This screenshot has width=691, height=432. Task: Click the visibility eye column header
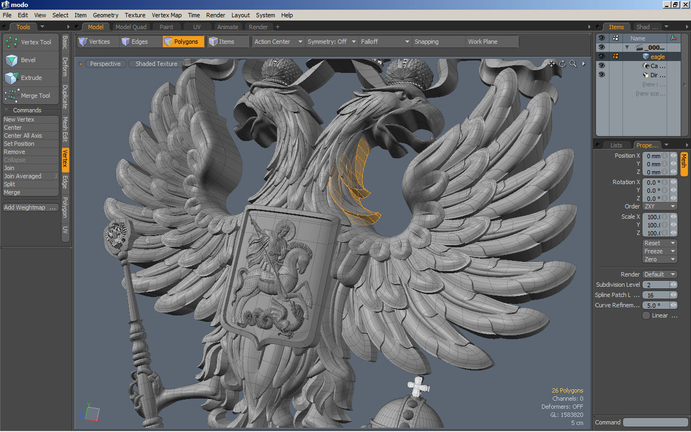pyautogui.click(x=601, y=38)
